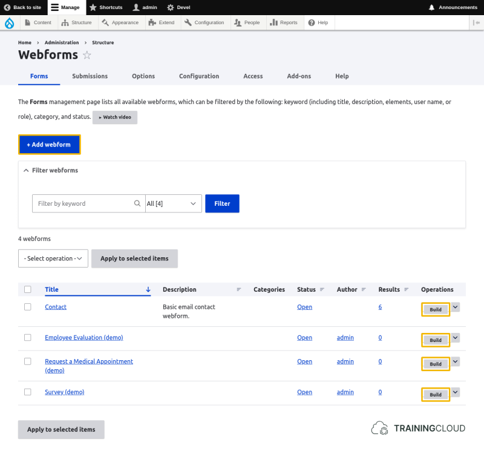
Task: Open the Contact webform link
Action: [x=56, y=307]
